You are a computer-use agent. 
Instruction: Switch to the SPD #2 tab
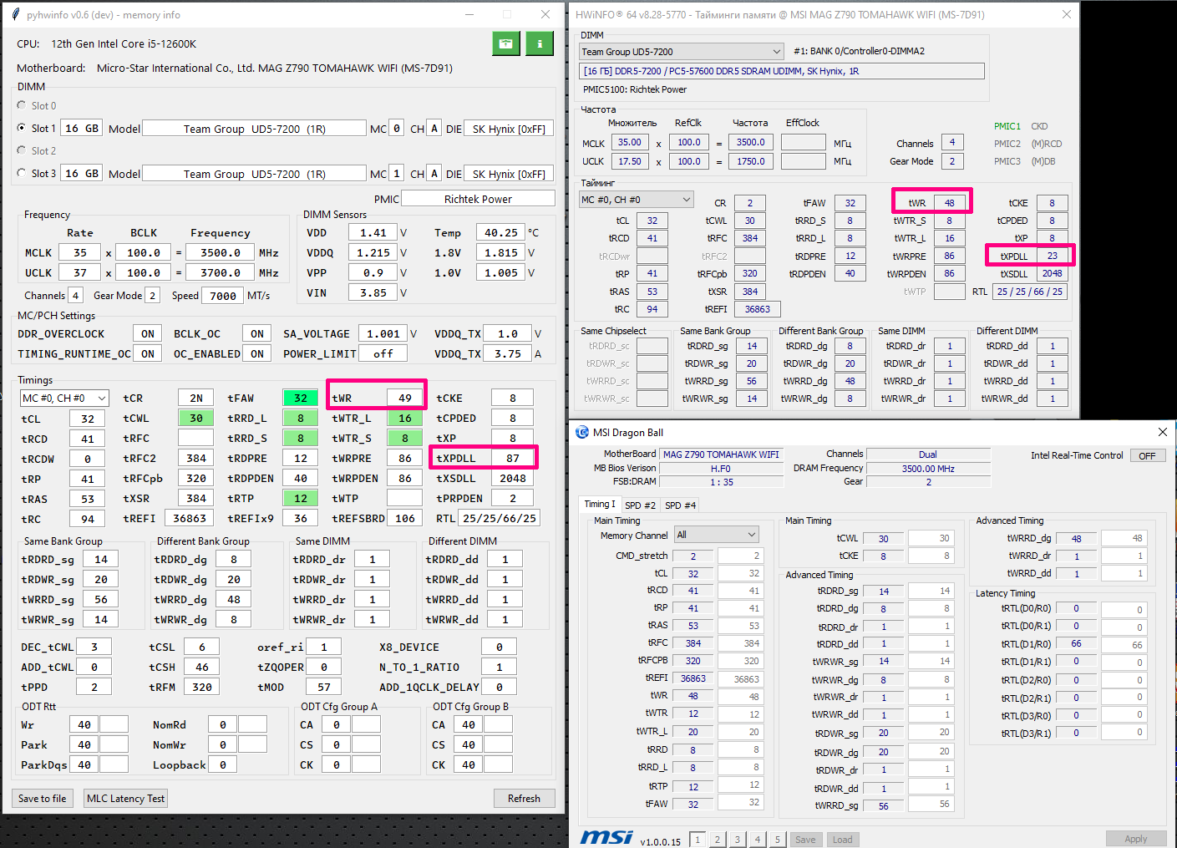tap(641, 505)
